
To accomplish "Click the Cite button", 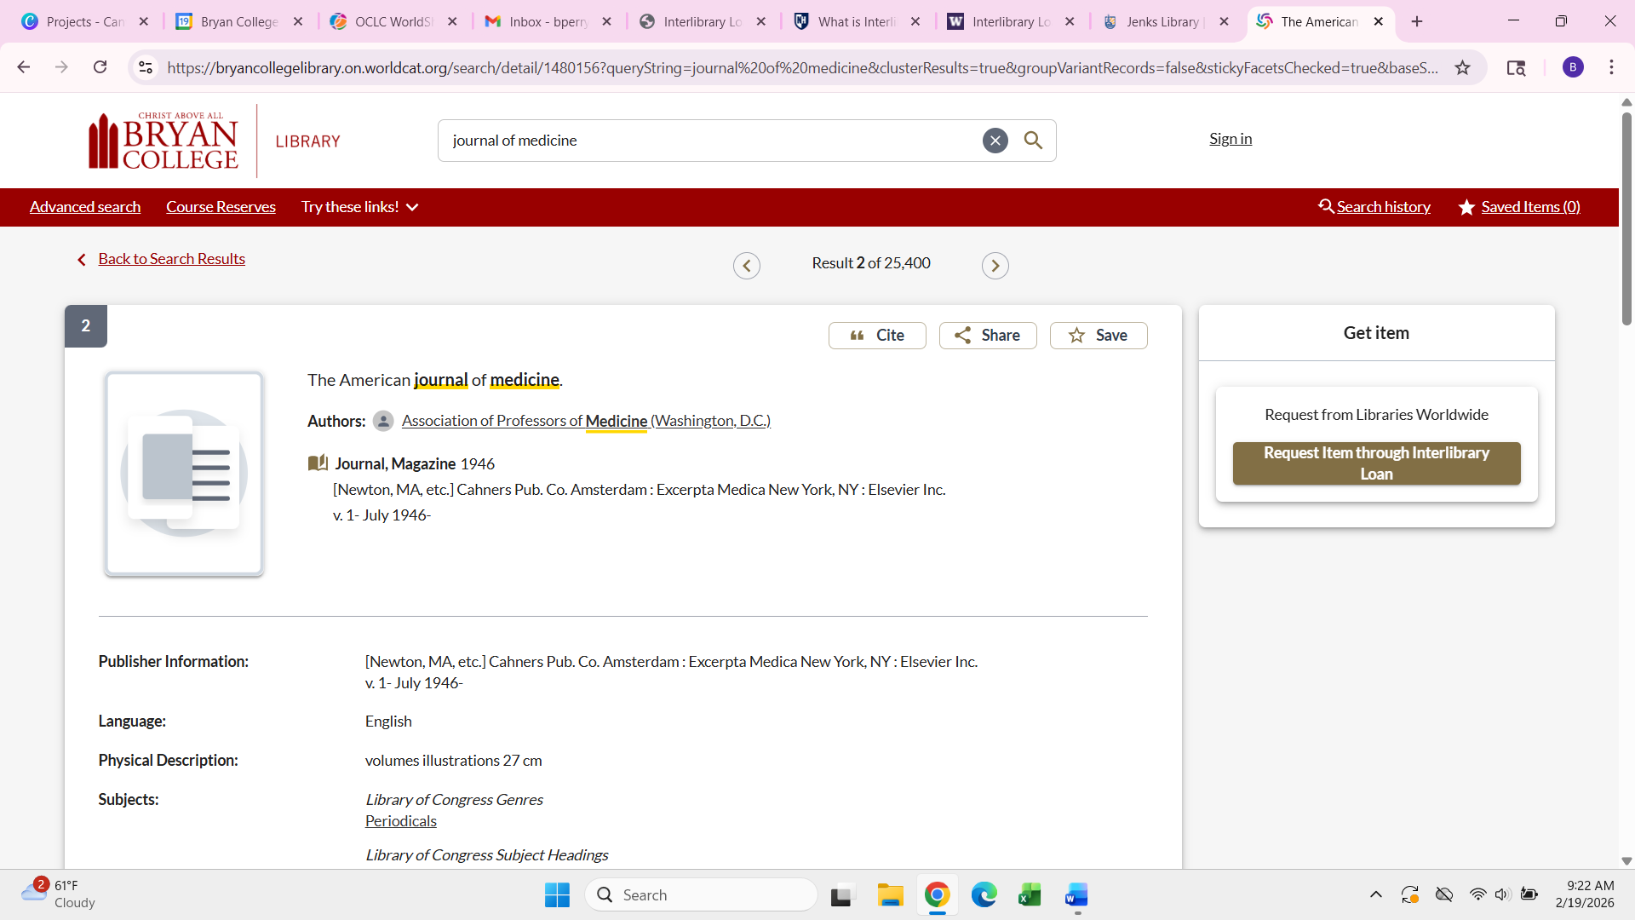I will [877, 336].
